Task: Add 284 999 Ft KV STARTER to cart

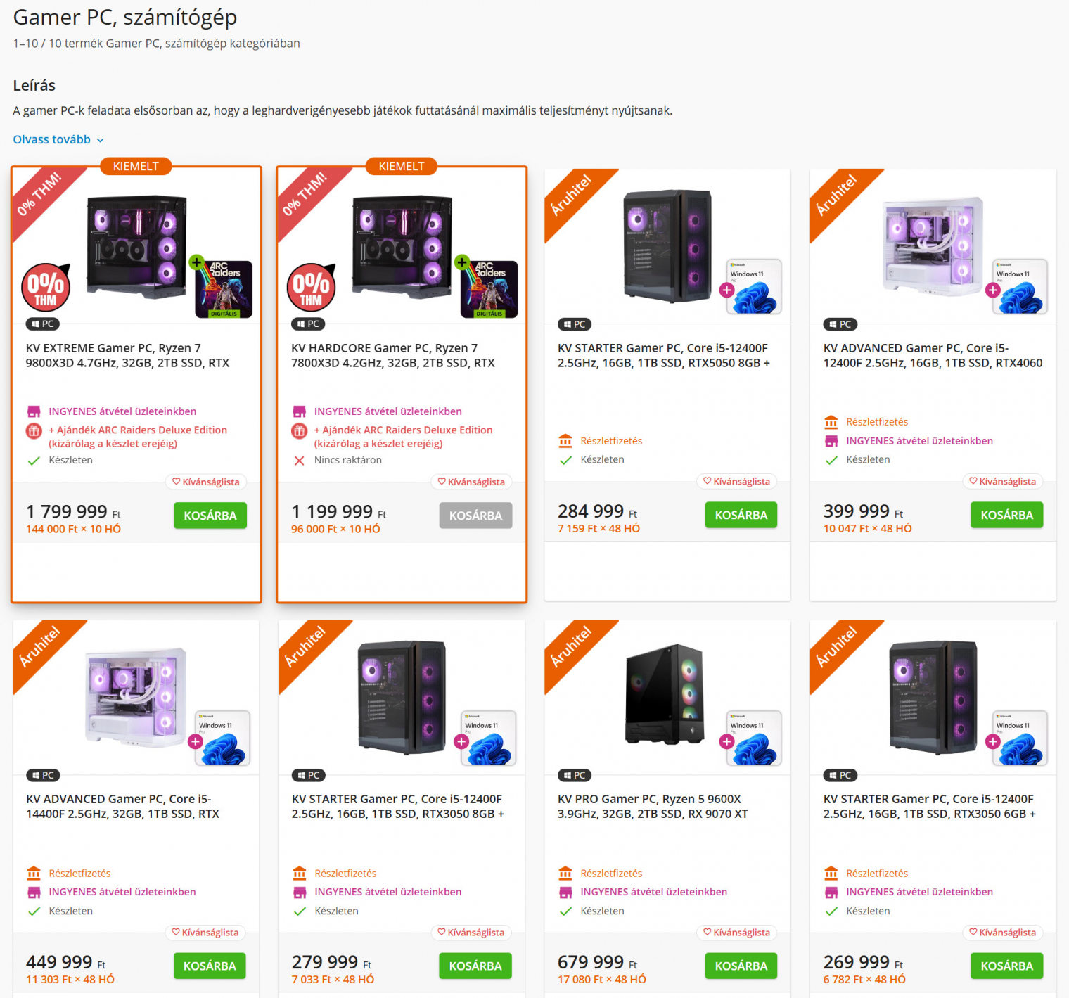Action: (x=741, y=515)
